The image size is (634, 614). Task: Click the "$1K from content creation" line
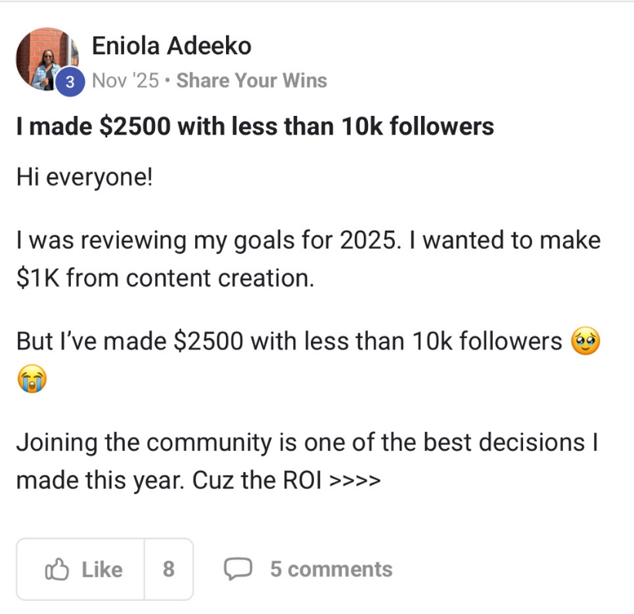[165, 279]
